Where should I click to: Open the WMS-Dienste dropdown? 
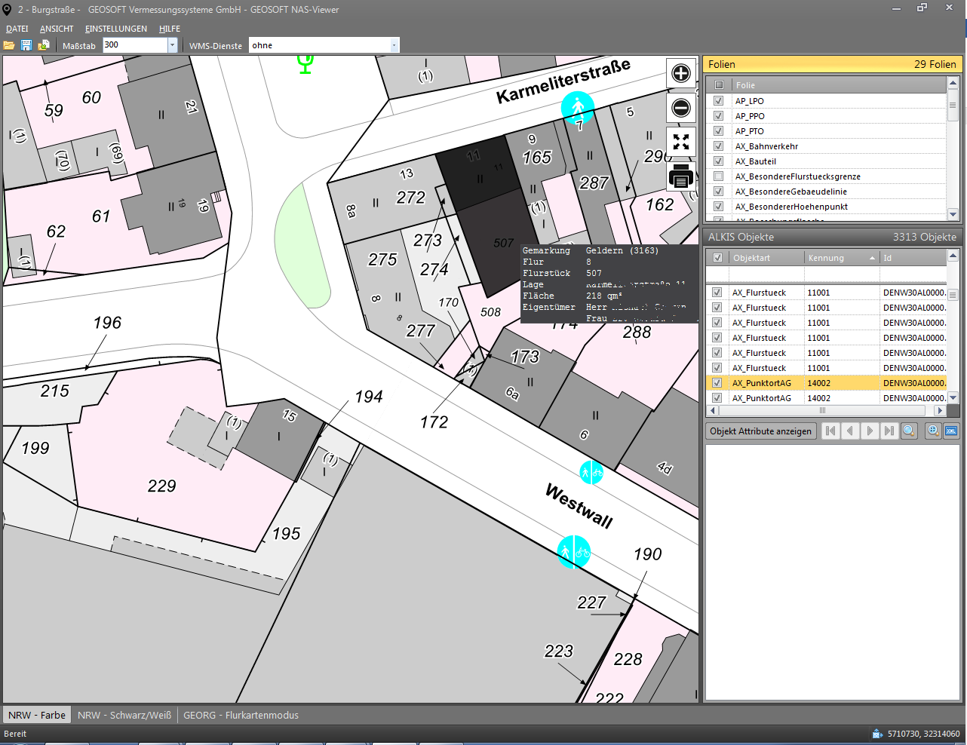coord(394,45)
